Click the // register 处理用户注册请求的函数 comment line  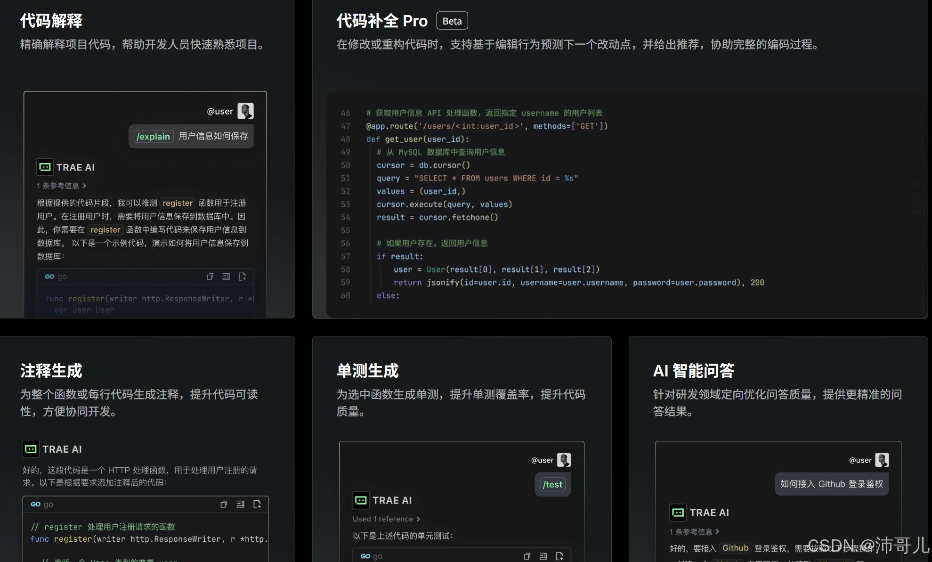tap(103, 527)
